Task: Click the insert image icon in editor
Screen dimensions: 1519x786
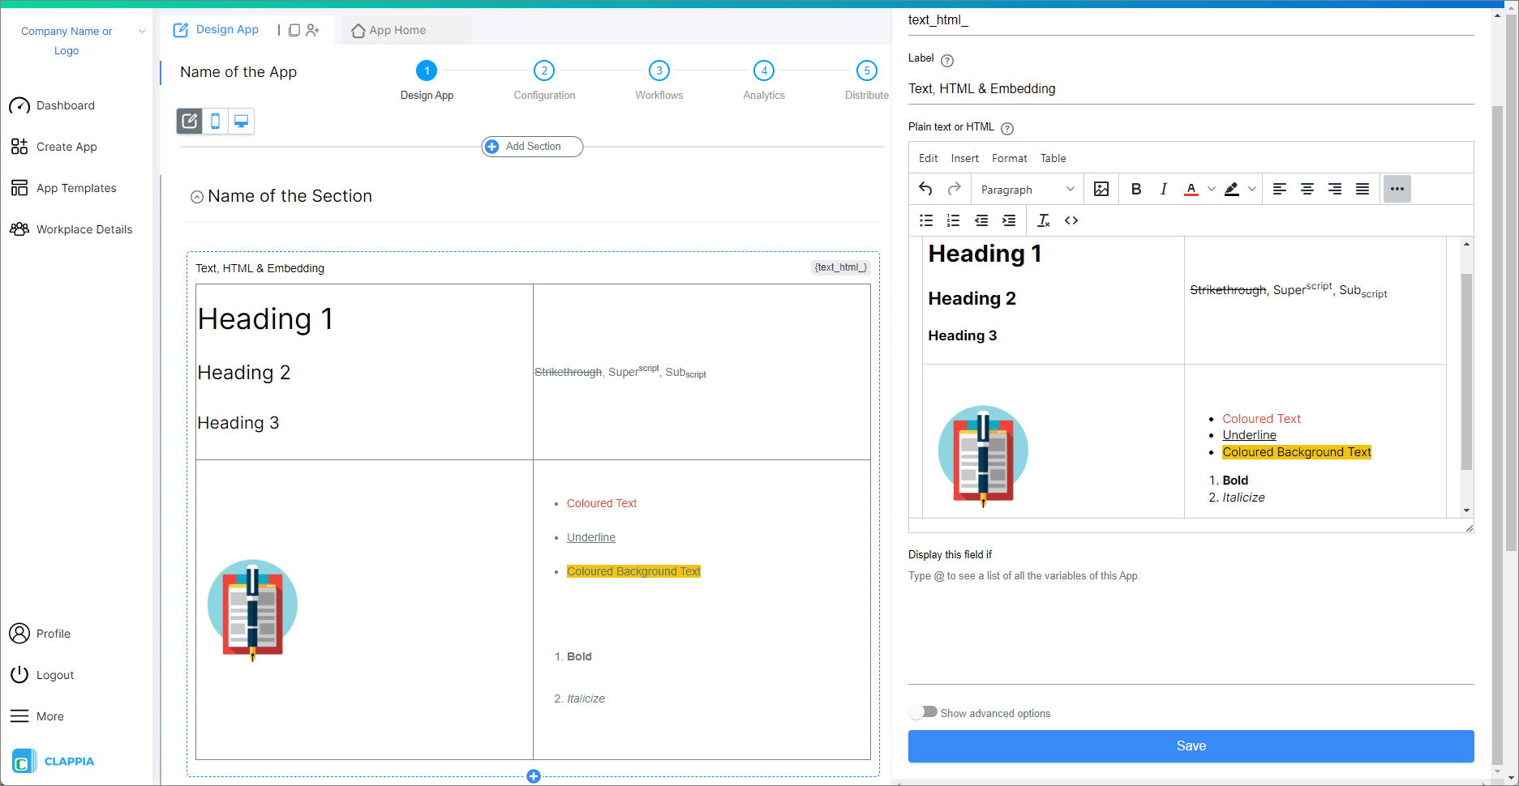Action: point(1101,189)
